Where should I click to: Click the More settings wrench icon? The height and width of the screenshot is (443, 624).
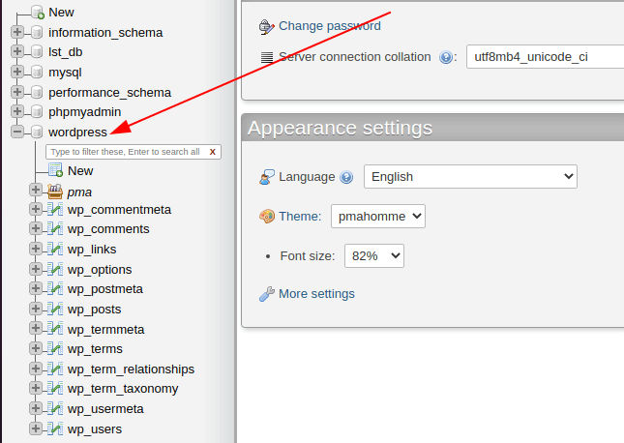pyautogui.click(x=267, y=294)
